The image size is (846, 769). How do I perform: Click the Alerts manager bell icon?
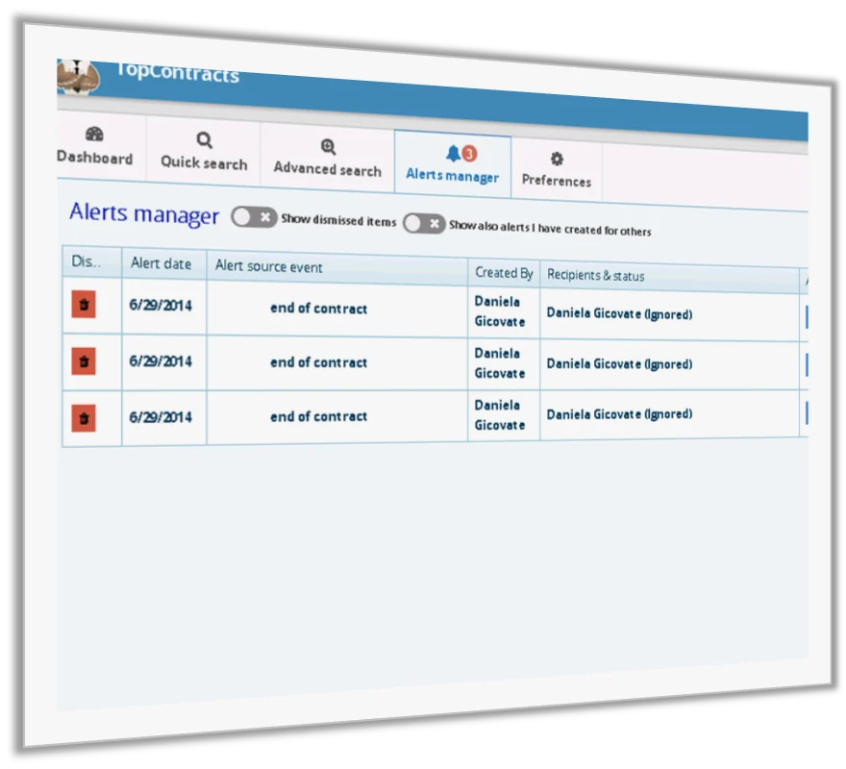(x=453, y=154)
